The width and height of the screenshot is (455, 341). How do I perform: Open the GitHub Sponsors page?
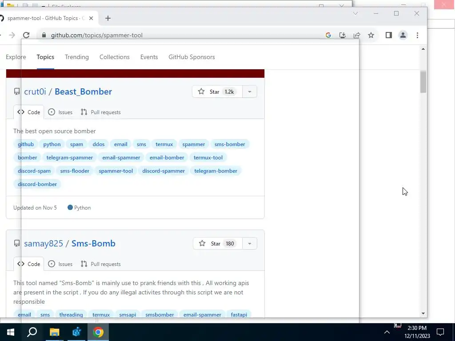(x=192, y=57)
